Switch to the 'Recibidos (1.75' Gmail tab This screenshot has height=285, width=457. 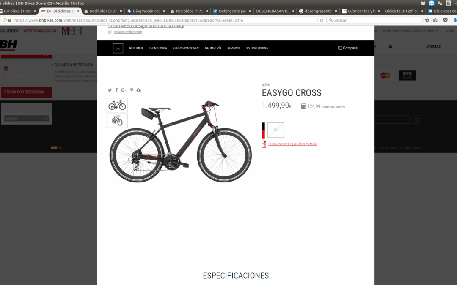click(190, 11)
